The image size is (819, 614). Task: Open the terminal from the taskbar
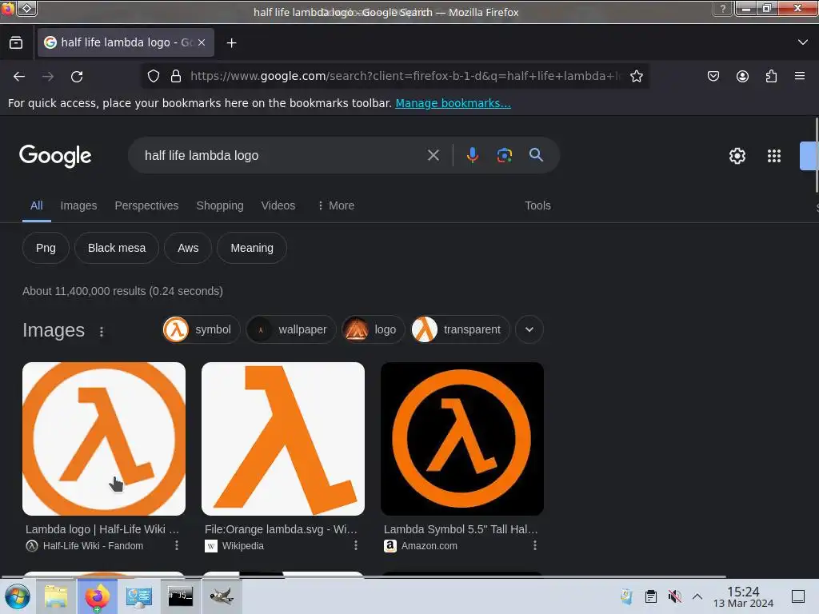point(180,596)
